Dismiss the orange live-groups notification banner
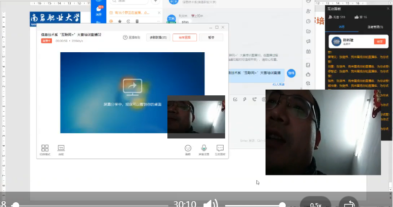Viewport: 393px width, 207px height. [x=159, y=12]
